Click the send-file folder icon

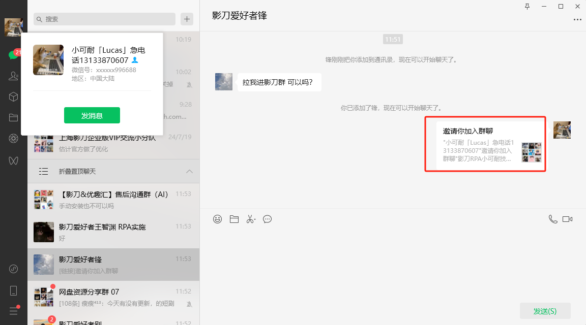click(235, 219)
